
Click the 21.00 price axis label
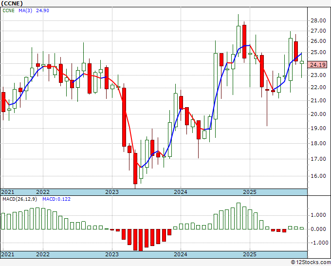pyautogui.click(x=318, y=100)
